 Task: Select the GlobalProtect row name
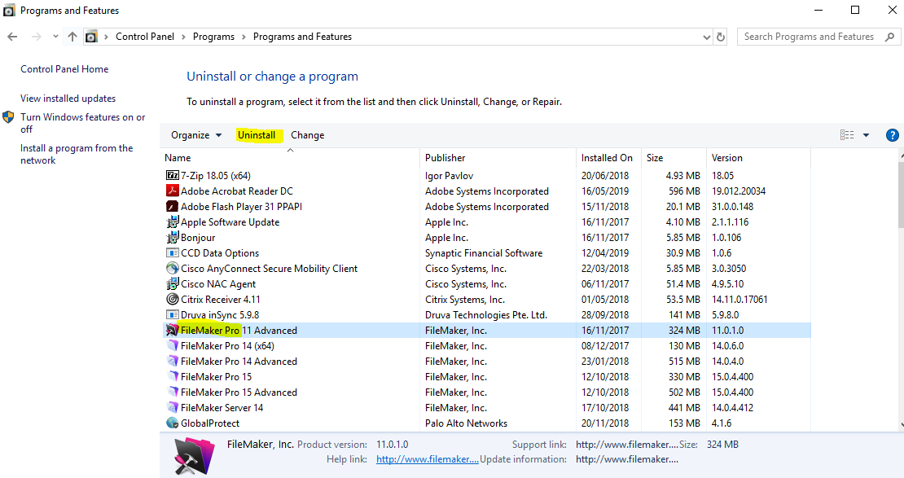point(210,423)
